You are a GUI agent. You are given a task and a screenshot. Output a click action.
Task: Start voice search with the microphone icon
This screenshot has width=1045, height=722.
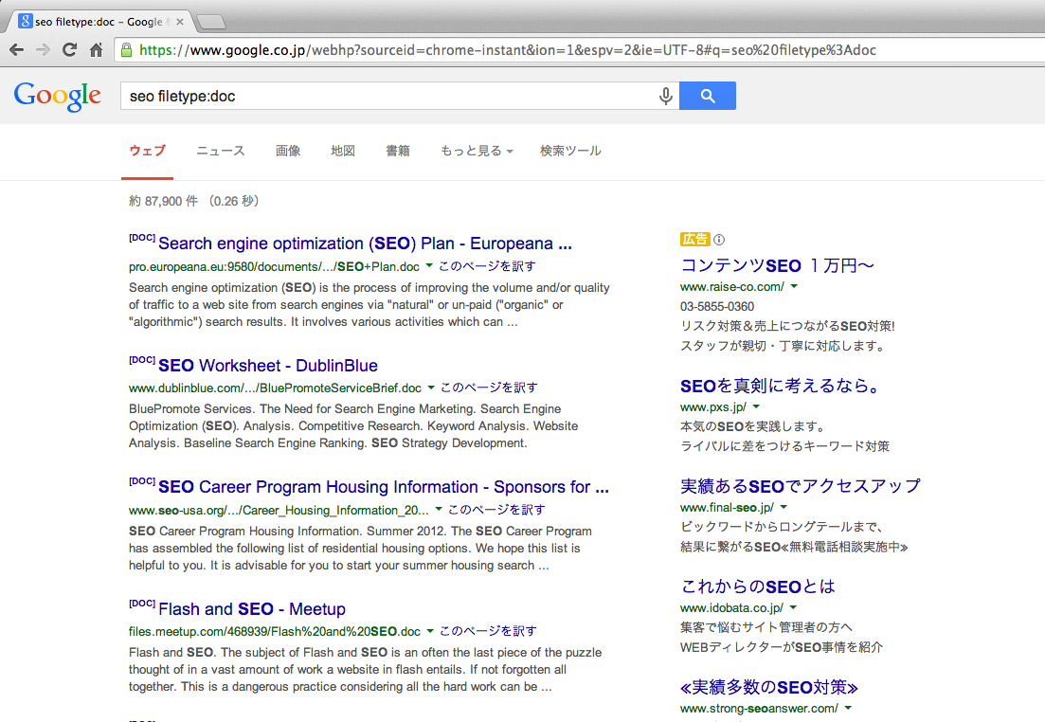click(665, 96)
